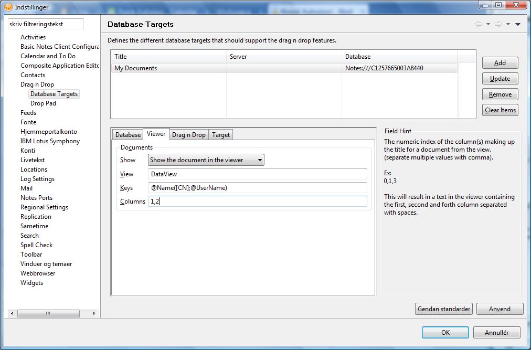Select Drop Pad tree item

click(43, 103)
